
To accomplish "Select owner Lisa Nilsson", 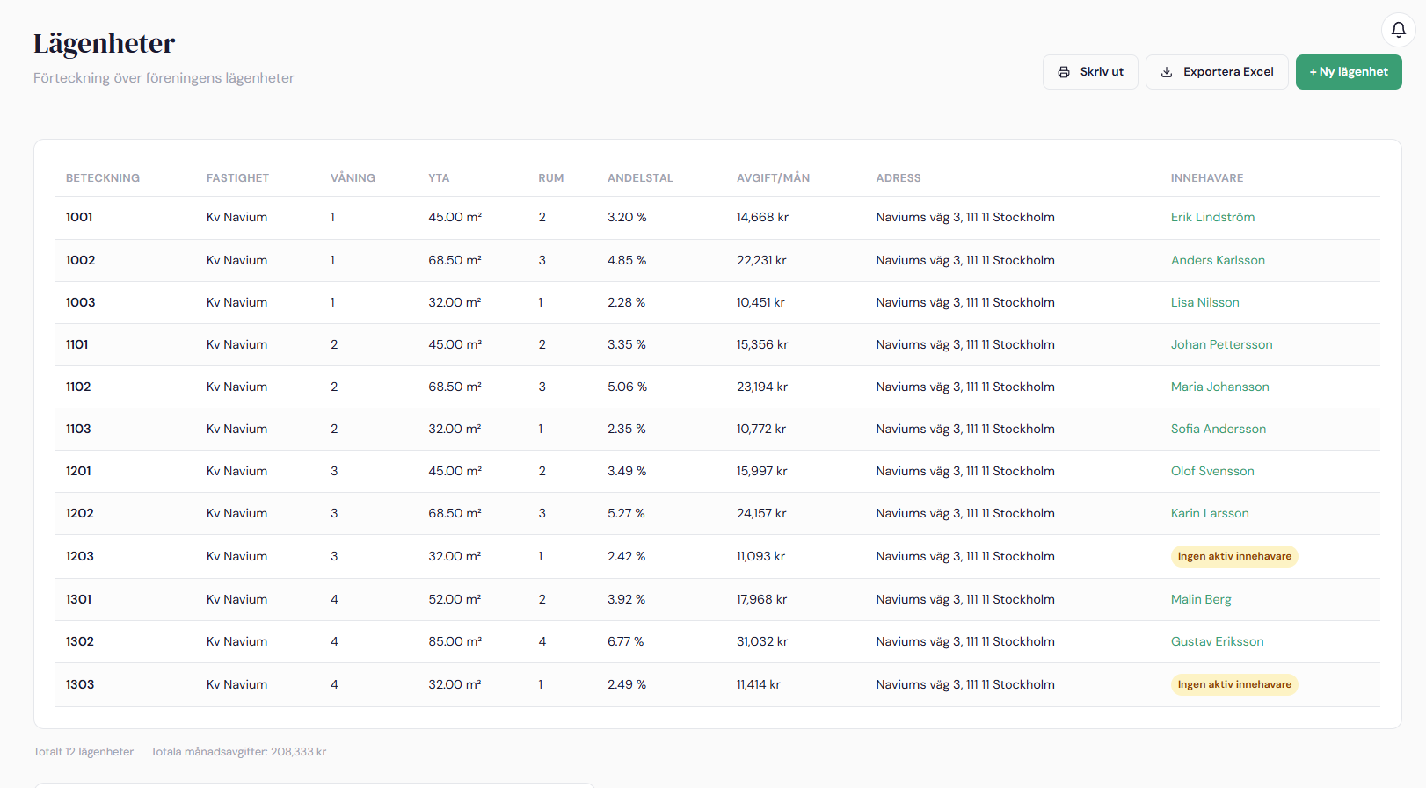I will click(1204, 302).
